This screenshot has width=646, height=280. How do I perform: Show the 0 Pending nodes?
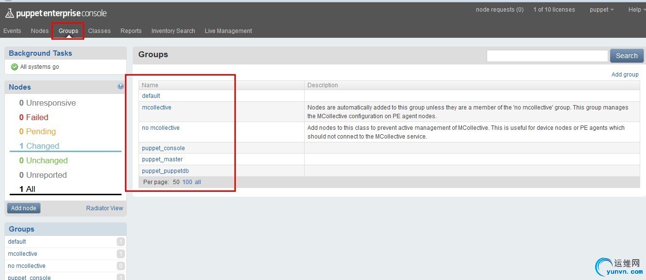[37, 131]
